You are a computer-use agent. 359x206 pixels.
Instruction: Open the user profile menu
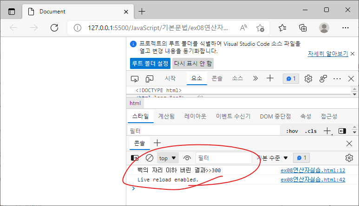[x=324, y=28]
